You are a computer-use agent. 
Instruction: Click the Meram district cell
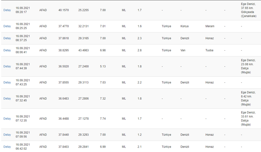click(210, 26)
